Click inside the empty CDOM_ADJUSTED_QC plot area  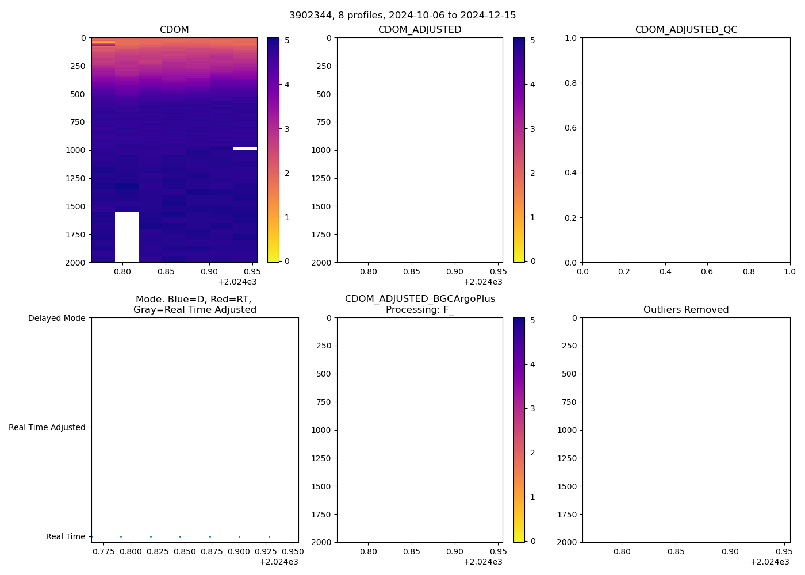(x=686, y=149)
